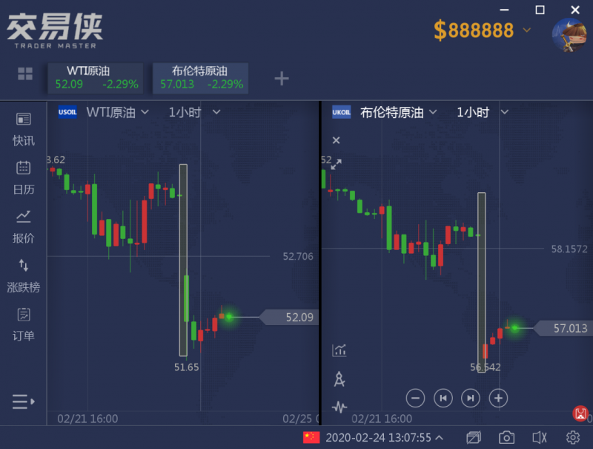593x449 pixels.
Task: Open the 日历 calendar panel
Action: (24, 178)
